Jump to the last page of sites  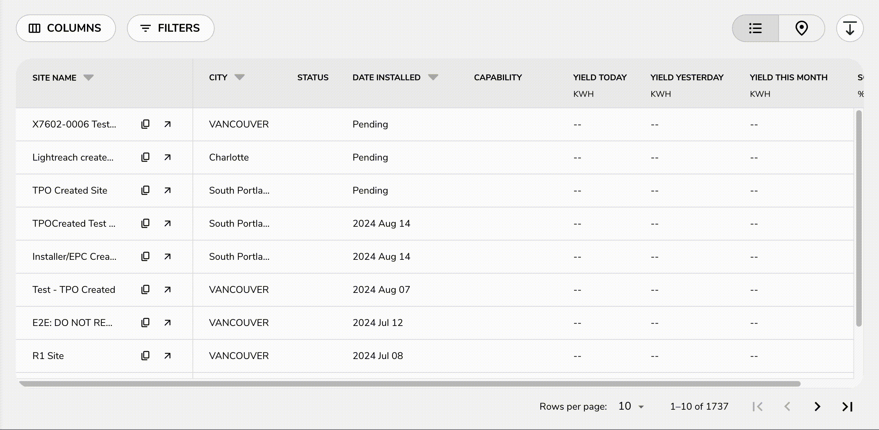tap(848, 407)
